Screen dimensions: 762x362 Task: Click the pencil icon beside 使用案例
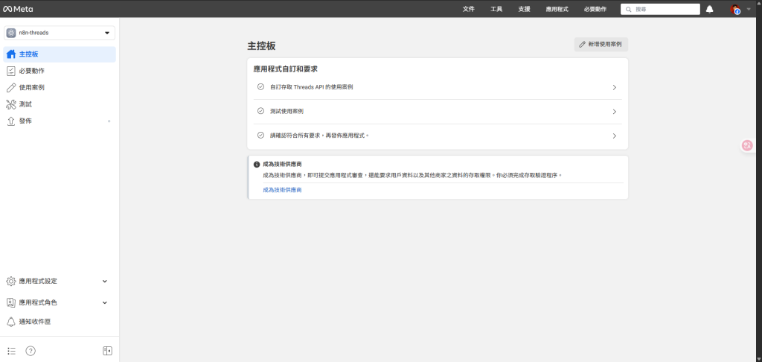tap(11, 88)
